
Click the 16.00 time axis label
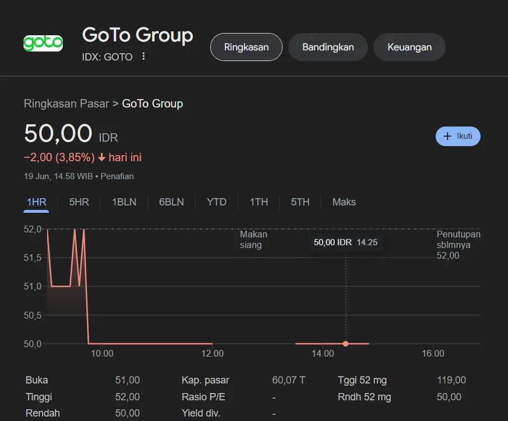click(433, 353)
